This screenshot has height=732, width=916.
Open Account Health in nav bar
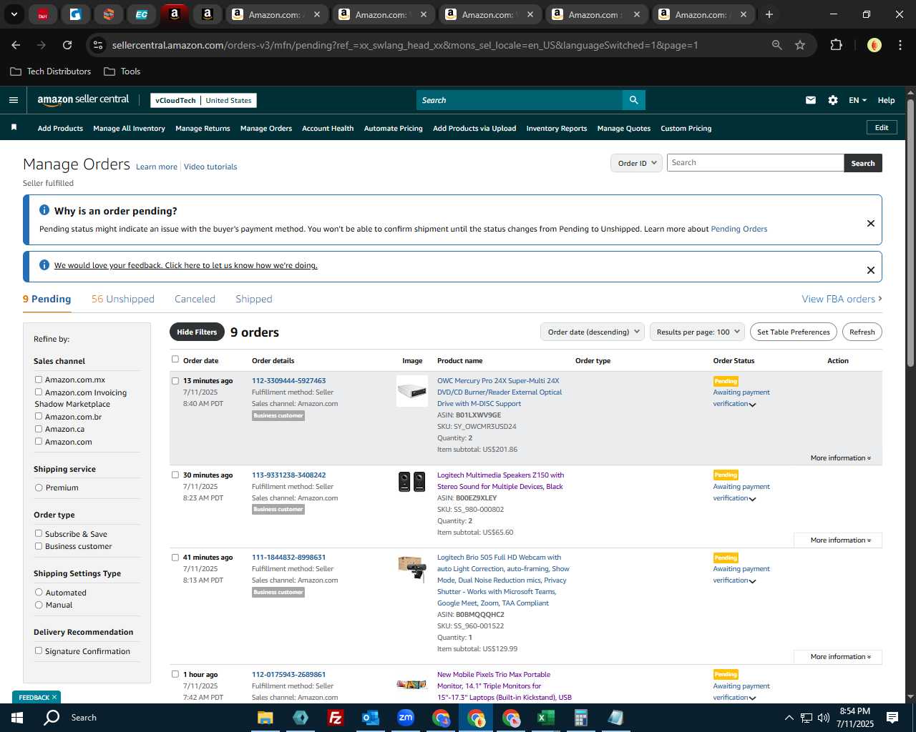coord(328,129)
